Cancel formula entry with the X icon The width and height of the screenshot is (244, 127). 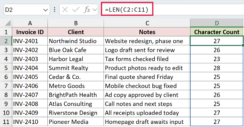coord(65,10)
